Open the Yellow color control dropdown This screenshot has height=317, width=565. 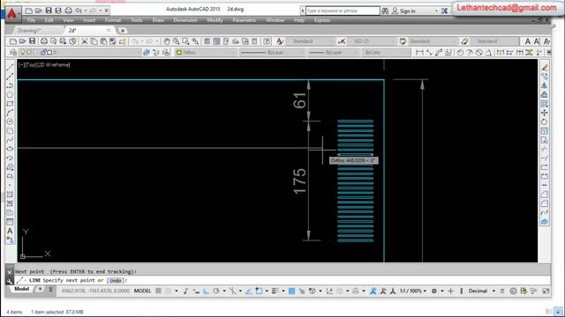pyautogui.click(x=206, y=53)
